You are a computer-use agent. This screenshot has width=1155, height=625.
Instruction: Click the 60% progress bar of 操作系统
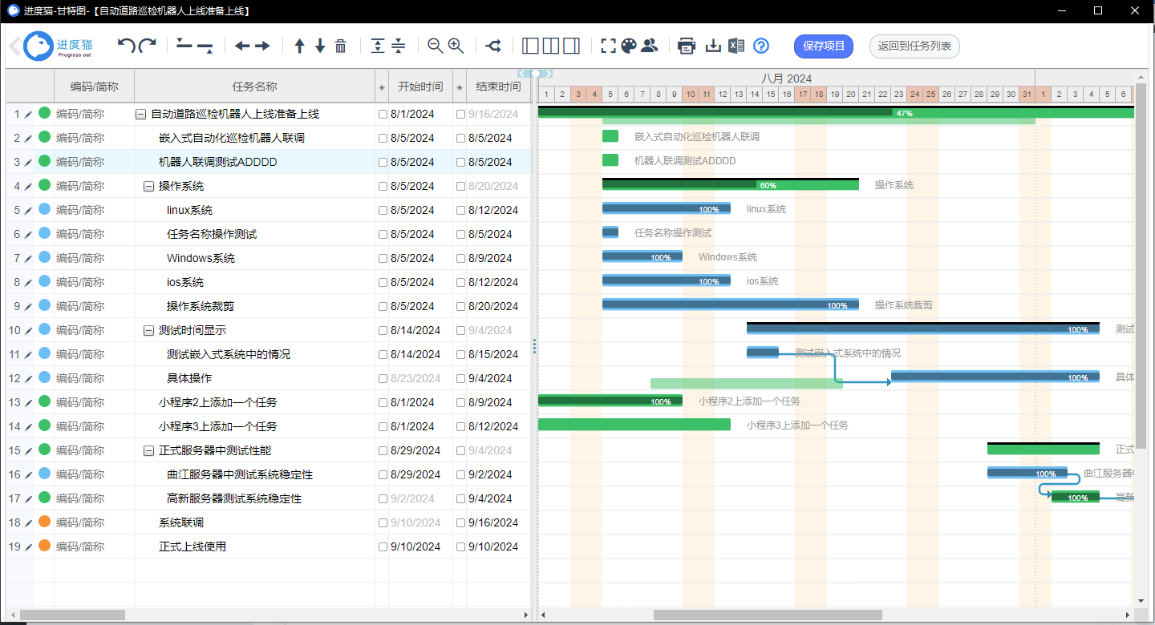pos(730,185)
